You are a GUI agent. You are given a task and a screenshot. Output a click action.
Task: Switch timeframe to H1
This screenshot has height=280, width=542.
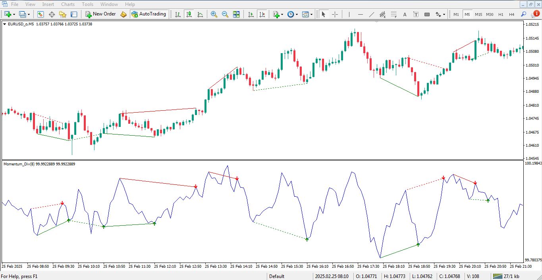coord(501,14)
